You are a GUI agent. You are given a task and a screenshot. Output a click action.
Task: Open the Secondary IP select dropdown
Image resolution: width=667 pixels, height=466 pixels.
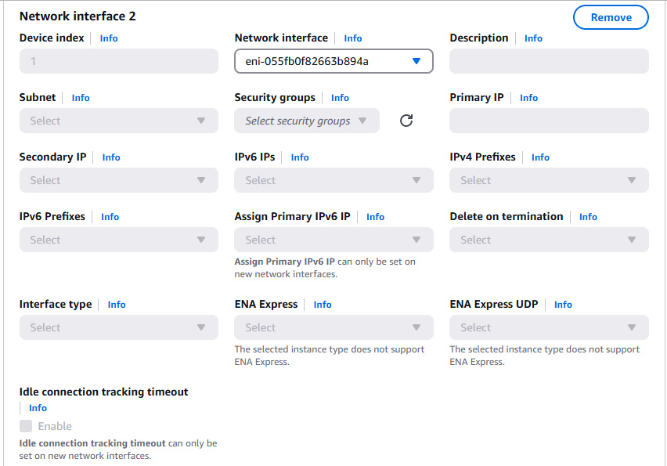(118, 180)
